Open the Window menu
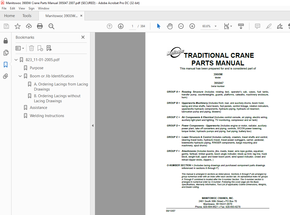 click(44, 8)
